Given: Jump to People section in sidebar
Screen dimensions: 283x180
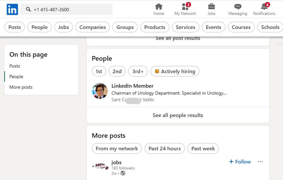Looking at the screenshot, I should point(16,76).
